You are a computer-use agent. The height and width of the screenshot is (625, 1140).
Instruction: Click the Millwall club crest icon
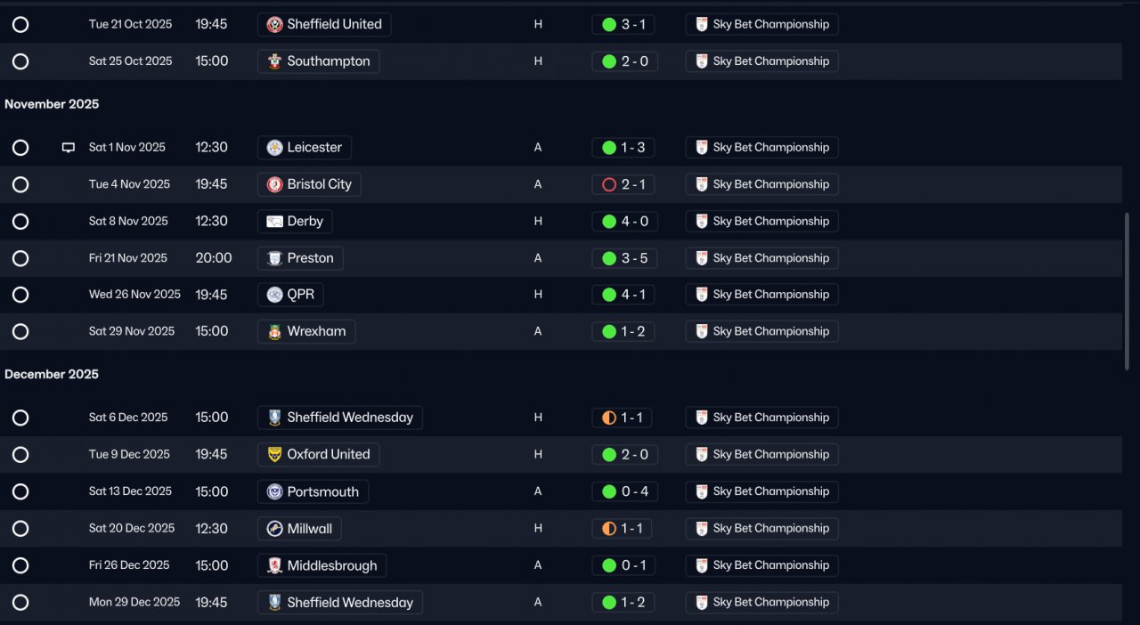click(x=275, y=529)
